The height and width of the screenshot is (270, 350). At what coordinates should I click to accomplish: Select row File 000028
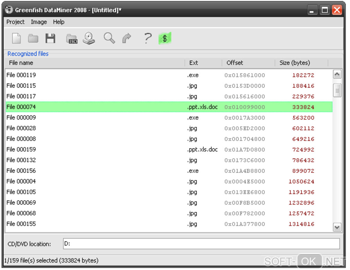(169, 128)
